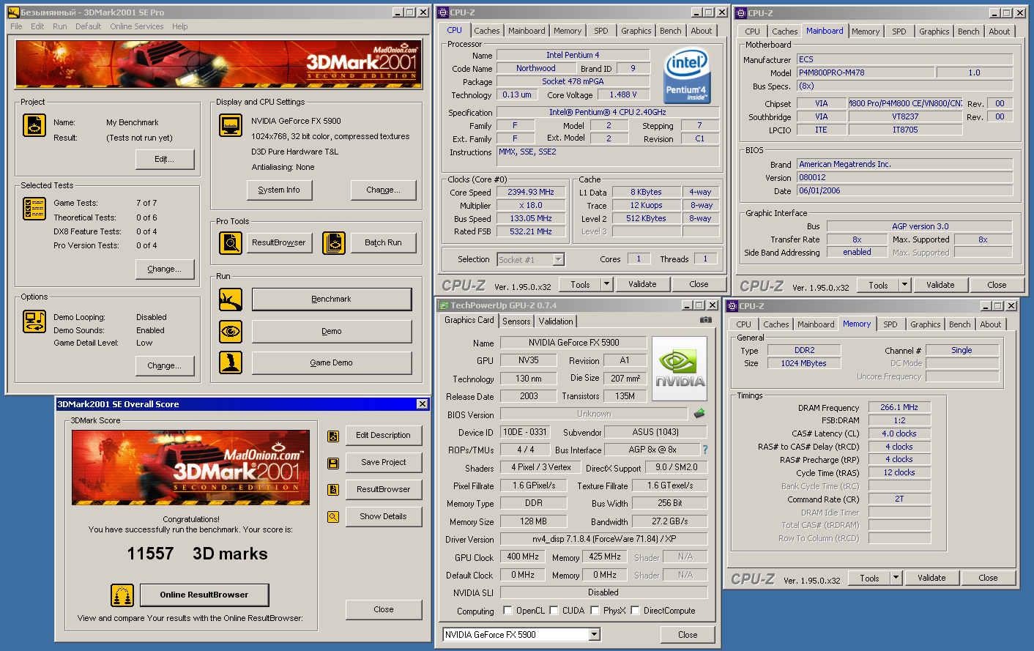Click the 3DMark2001 SE Pro title bar icon

click(13, 12)
